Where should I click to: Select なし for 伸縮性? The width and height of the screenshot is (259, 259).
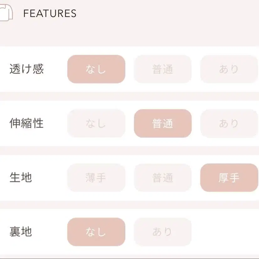click(96, 123)
